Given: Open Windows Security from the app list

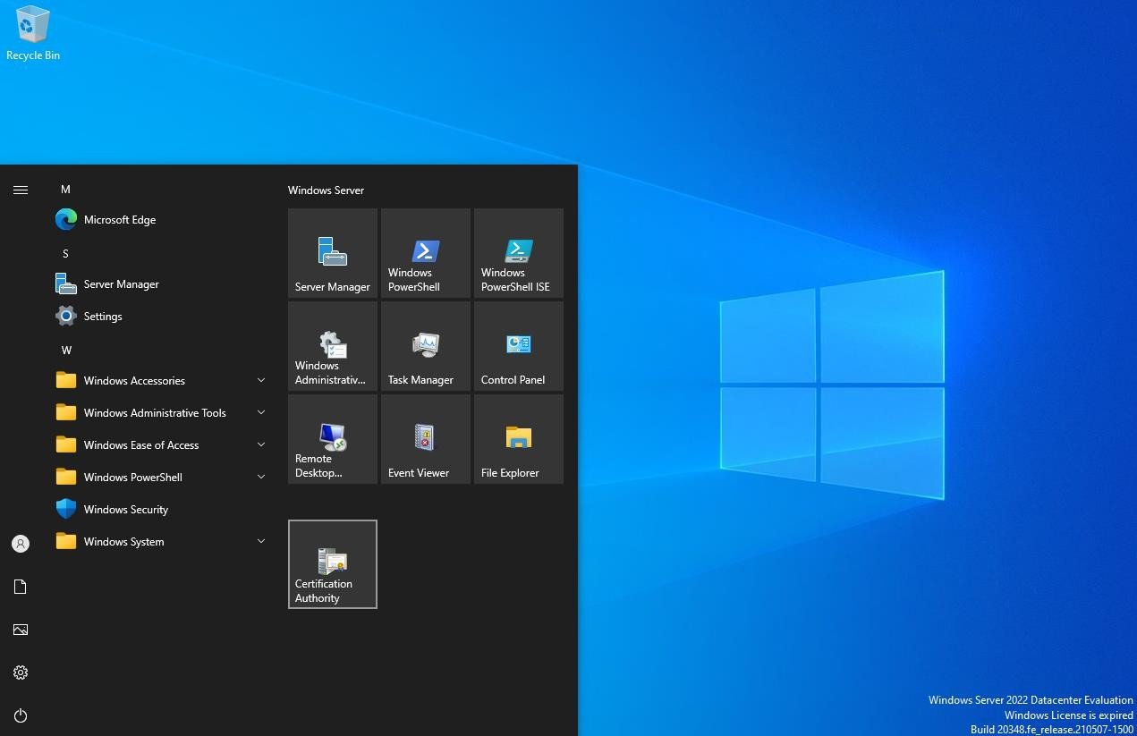Looking at the screenshot, I should pos(162,510).
